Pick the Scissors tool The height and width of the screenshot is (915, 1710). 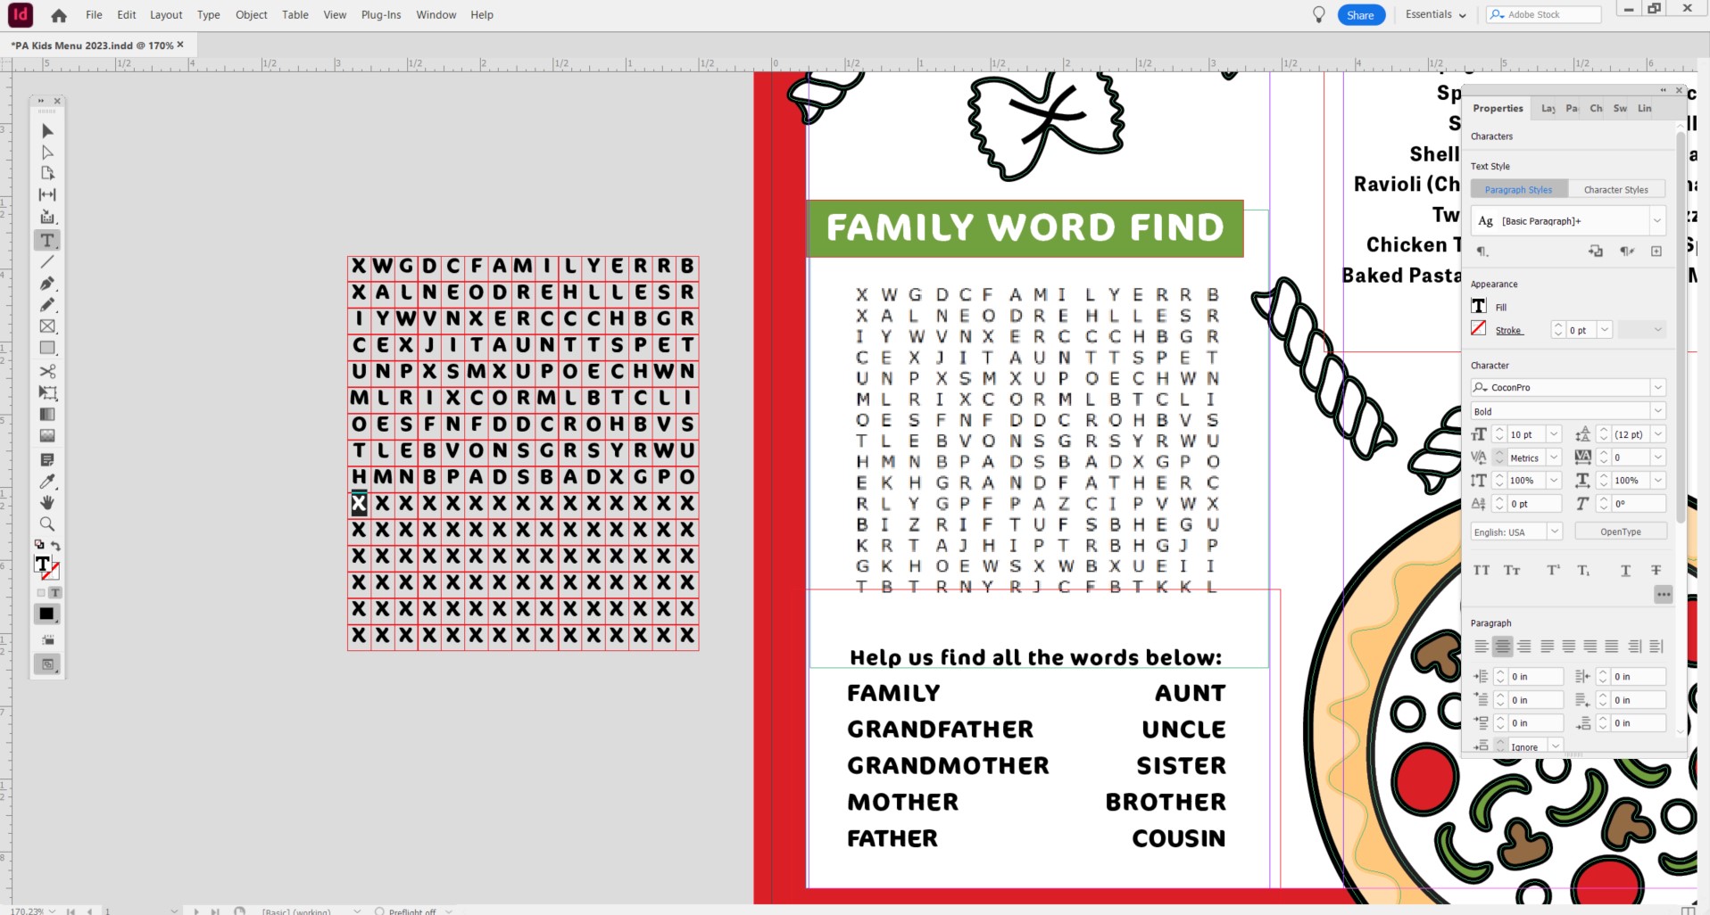pos(47,371)
